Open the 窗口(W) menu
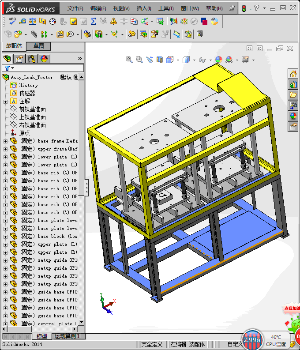The image size is (300, 350). pyautogui.click(x=190, y=8)
